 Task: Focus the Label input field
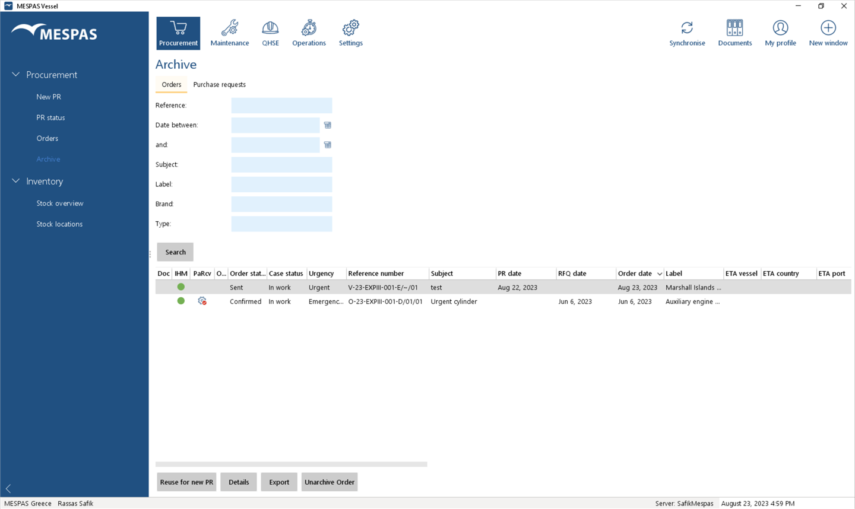[281, 184]
